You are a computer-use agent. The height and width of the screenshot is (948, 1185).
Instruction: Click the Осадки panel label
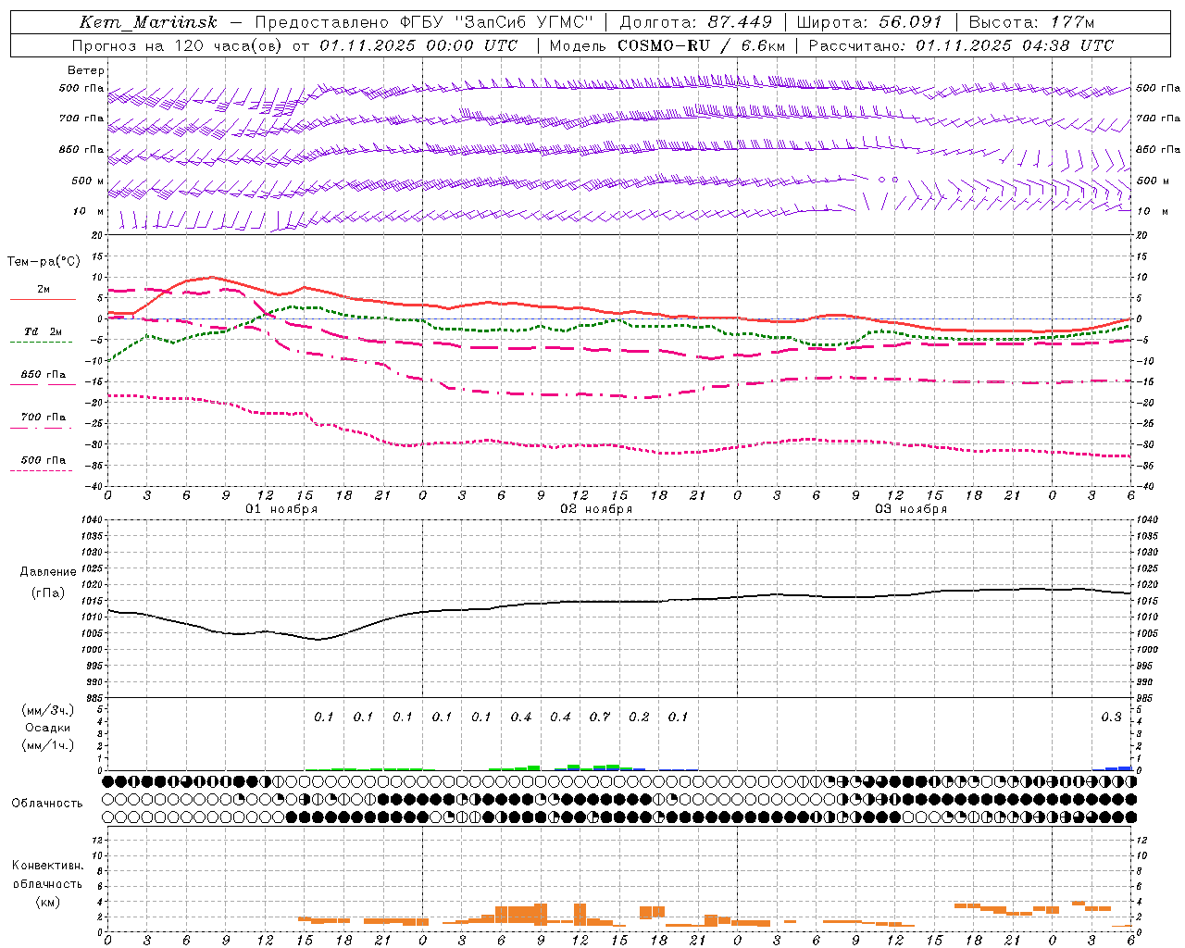click(48, 728)
